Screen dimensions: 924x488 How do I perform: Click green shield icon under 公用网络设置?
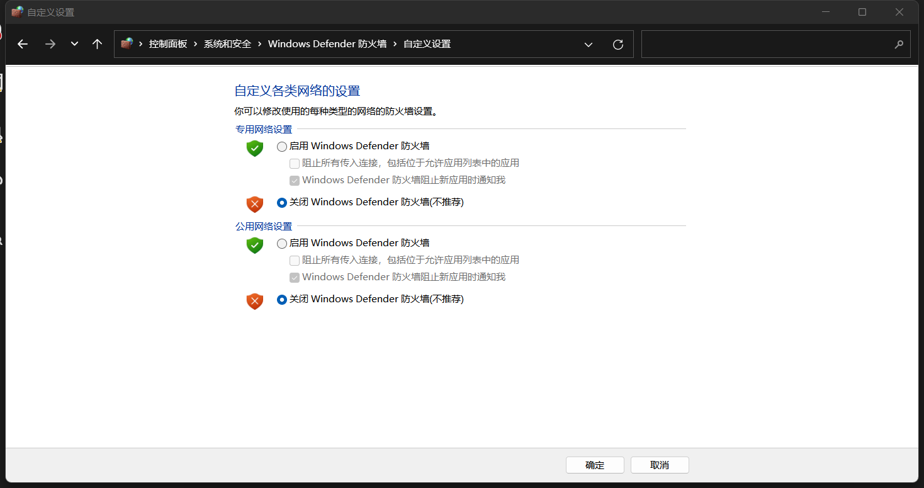(254, 245)
